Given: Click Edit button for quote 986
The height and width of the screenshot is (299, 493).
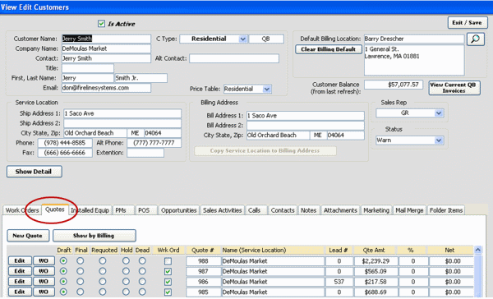Looking at the screenshot, I should (20, 282).
